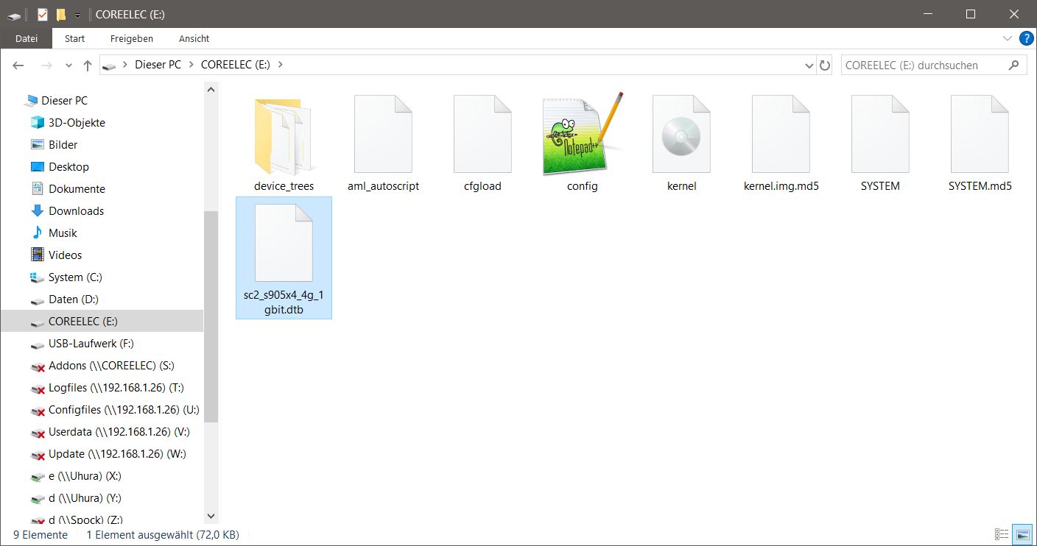Screen dimensions: 1037x546
Task: Click the navigation pane scrollbar thumb
Action: click(211, 316)
